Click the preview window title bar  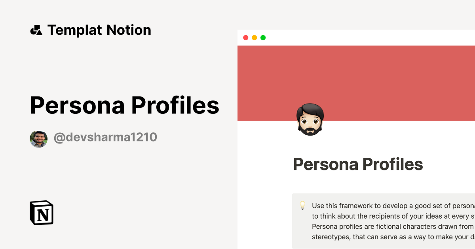coord(356,37)
